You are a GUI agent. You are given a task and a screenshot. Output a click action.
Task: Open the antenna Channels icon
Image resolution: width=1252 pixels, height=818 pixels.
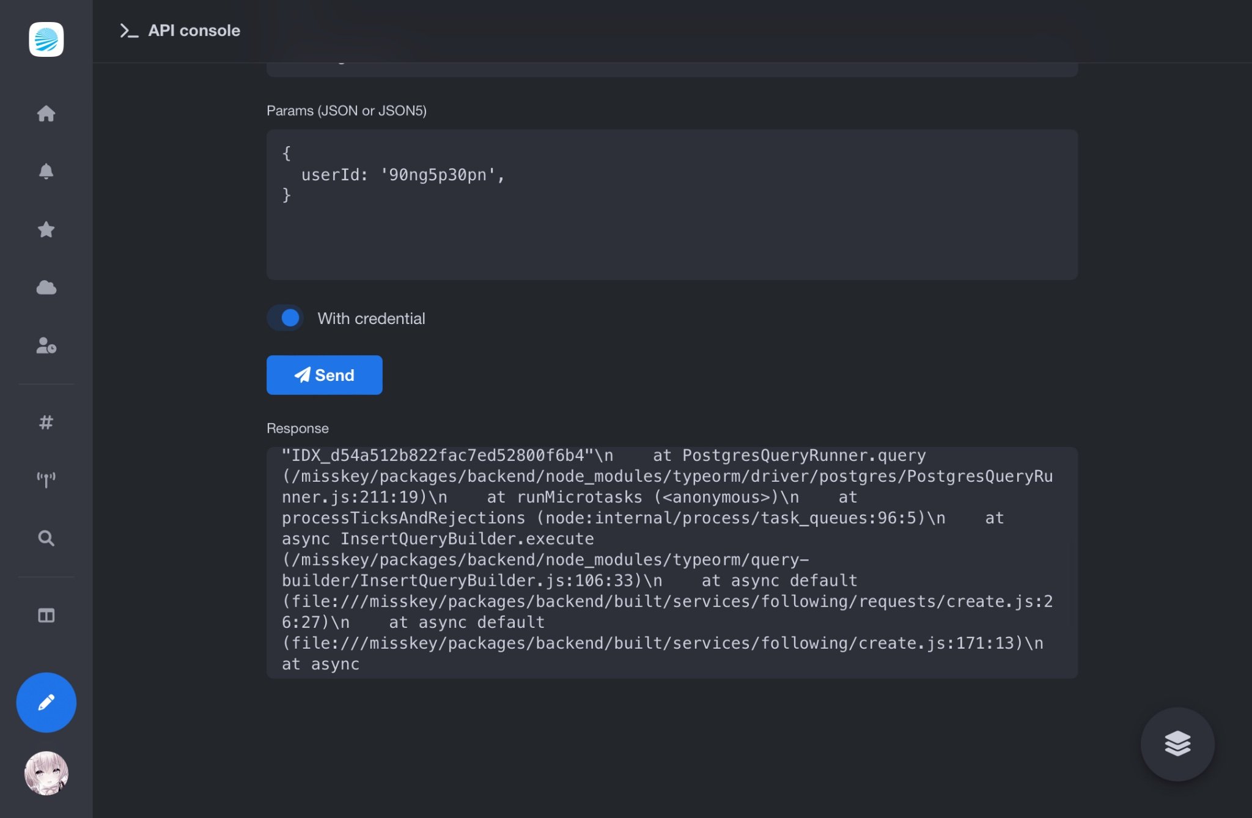tap(46, 480)
